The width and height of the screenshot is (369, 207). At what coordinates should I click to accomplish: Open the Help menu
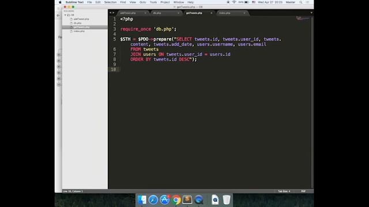(x=190, y=2)
